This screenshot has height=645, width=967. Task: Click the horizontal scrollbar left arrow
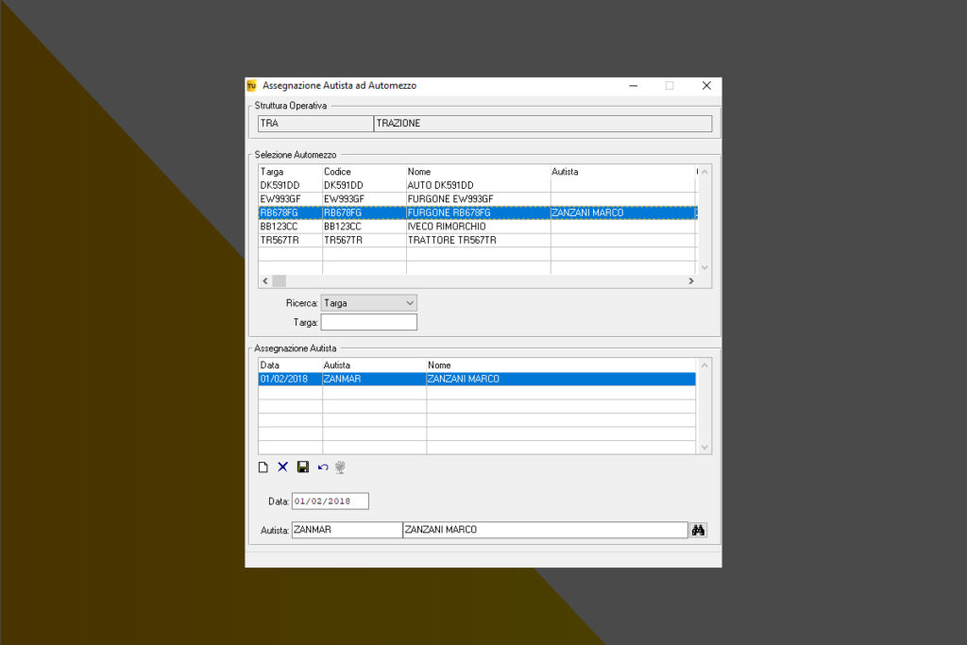point(265,281)
